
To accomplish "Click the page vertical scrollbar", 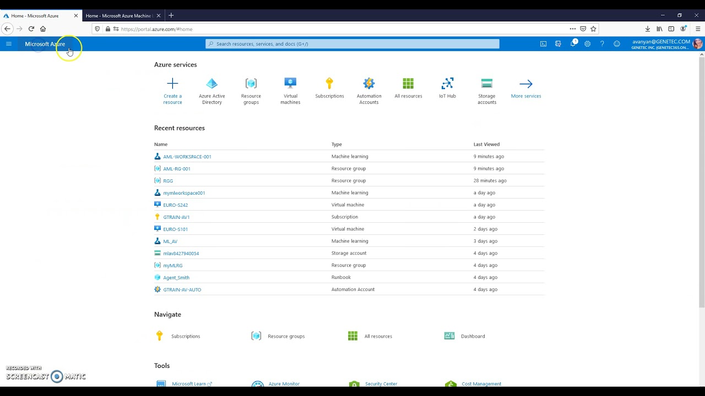I will tap(702, 182).
